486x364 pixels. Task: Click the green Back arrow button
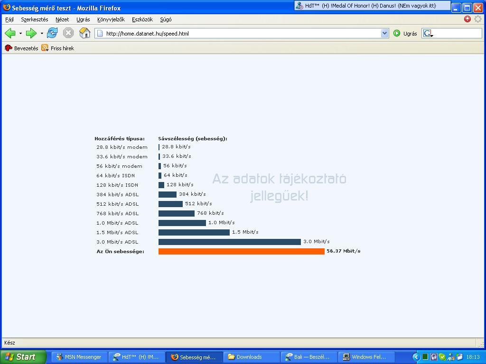click(x=10, y=33)
